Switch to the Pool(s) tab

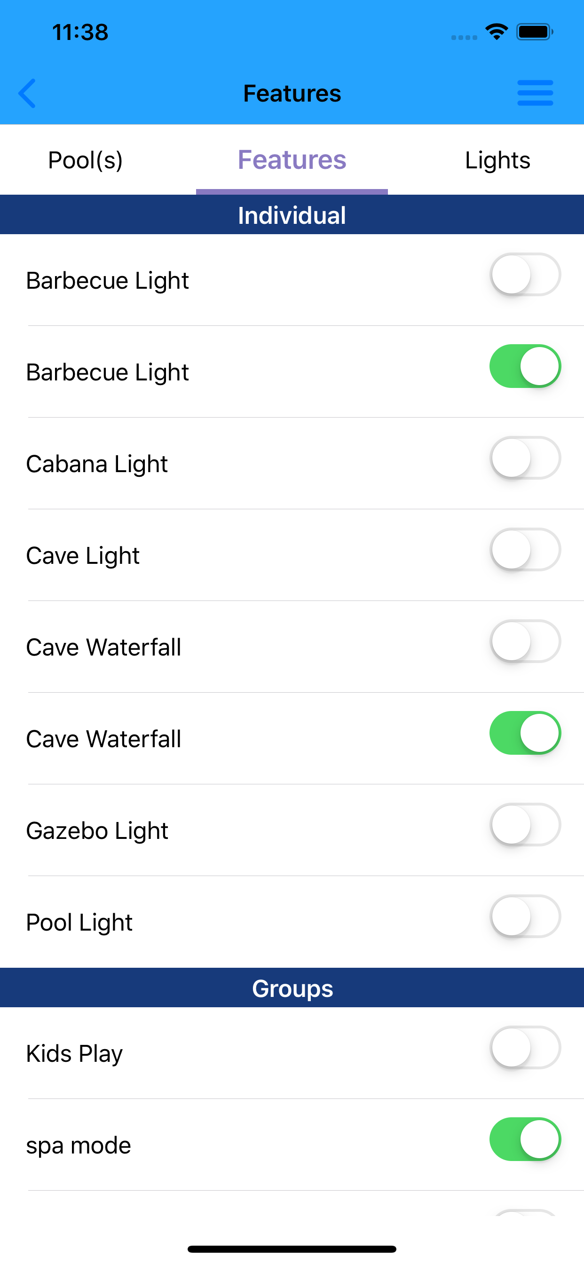pyautogui.click(x=86, y=160)
